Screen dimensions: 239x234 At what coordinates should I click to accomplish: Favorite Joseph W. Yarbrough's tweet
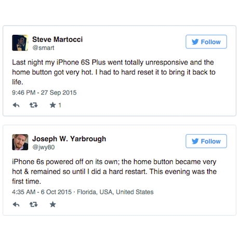[x=53, y=204]
